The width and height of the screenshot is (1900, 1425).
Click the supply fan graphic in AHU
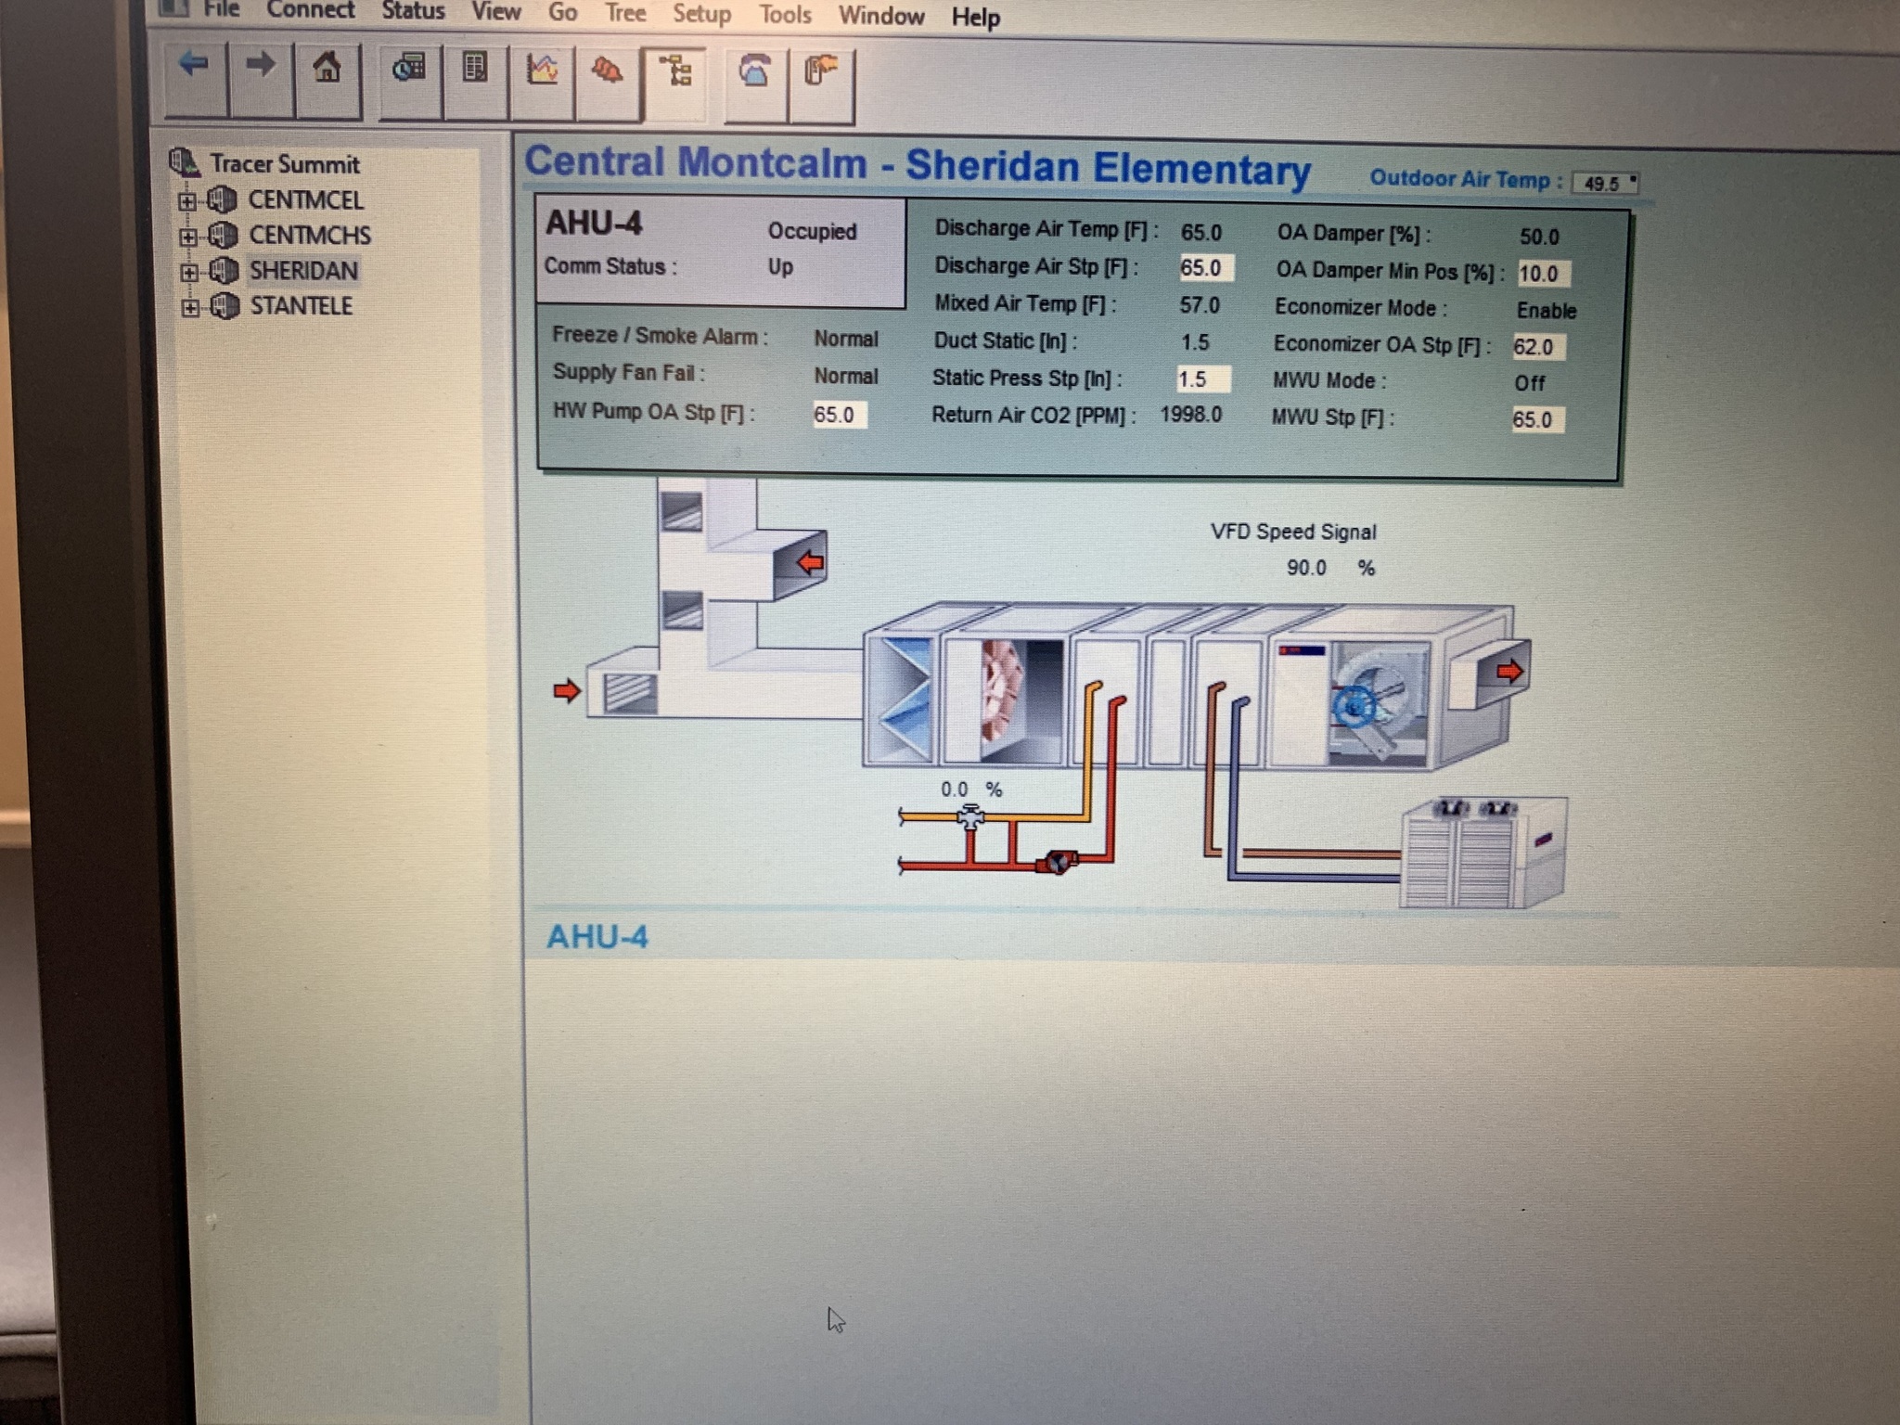tap(1368, 700)
